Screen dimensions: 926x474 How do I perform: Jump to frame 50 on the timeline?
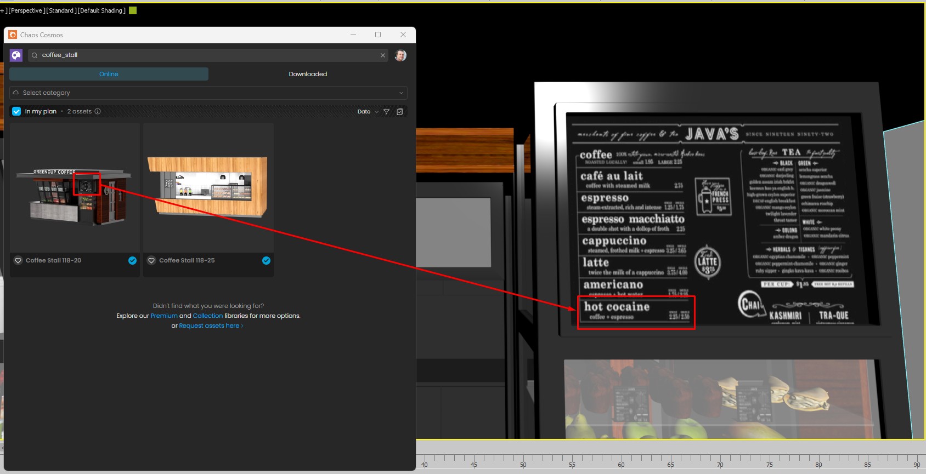coord(523,465)
